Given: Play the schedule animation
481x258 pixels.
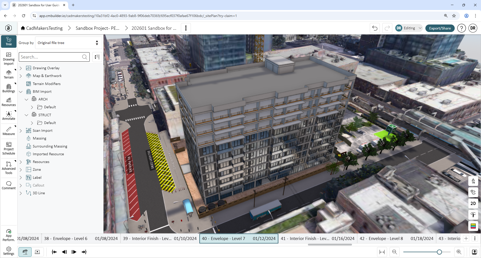Looking at the screenshot, I should click(x=74, y=252).
